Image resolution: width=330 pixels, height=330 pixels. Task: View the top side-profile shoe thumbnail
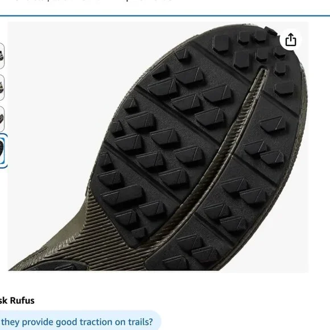2,56
